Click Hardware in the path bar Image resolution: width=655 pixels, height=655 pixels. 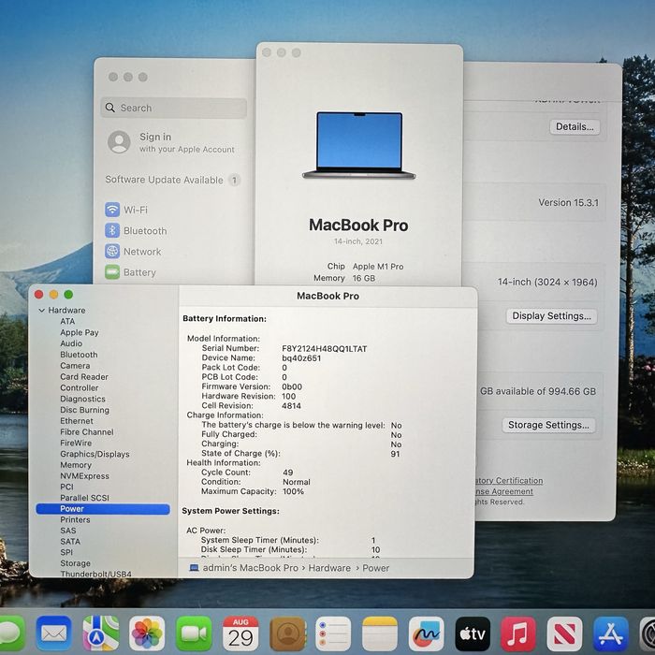(329, 568)
